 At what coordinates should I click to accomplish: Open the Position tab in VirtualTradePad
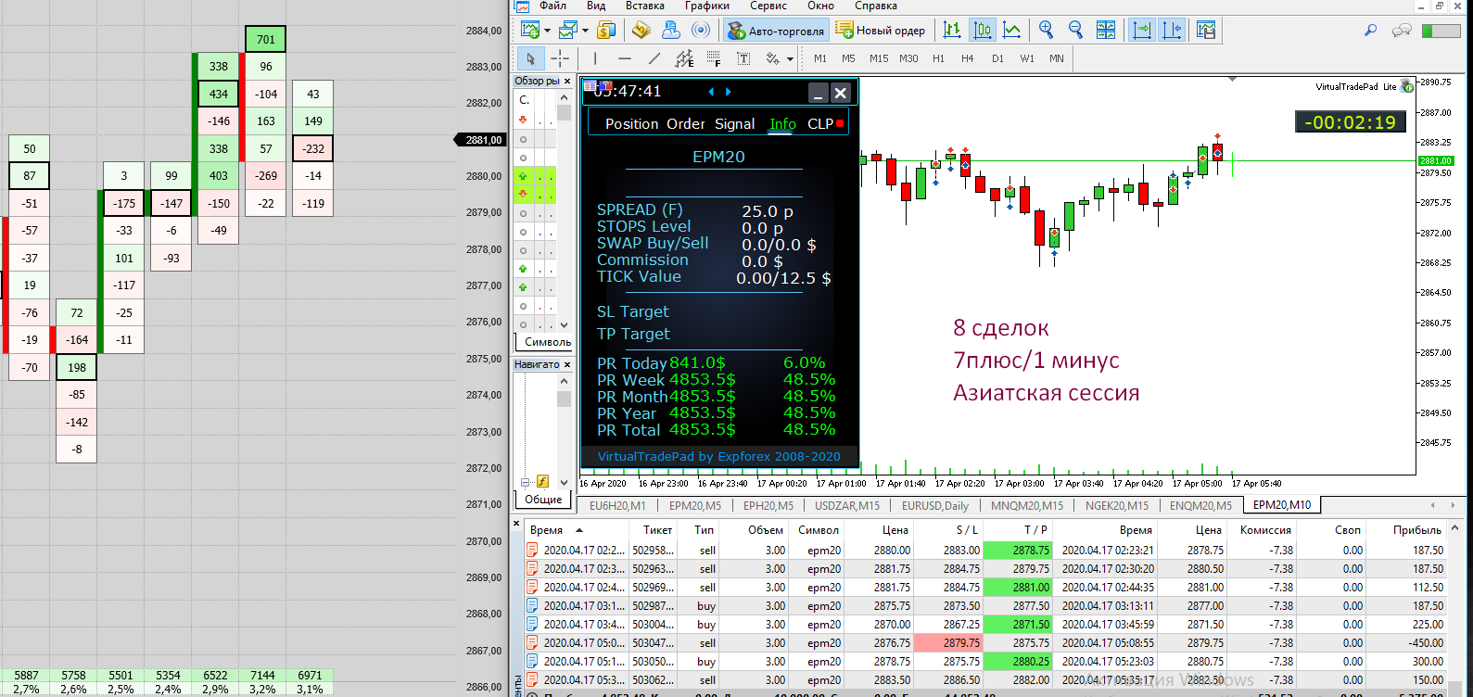(x=632, y=124)
